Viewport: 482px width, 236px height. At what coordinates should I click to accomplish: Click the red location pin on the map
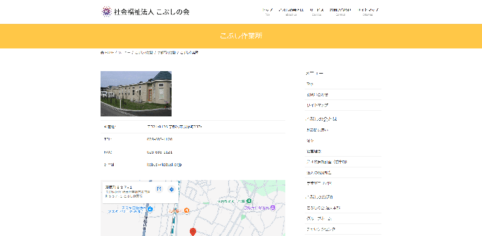(193, 232)
